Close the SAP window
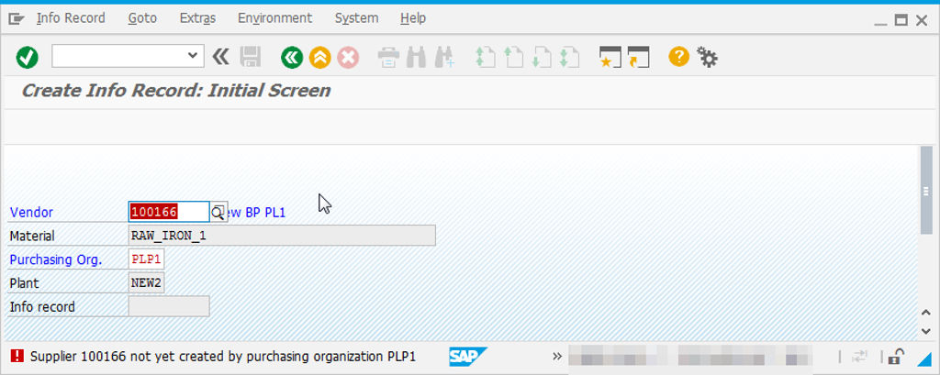 pyautogui.click(x=922, y=20)
